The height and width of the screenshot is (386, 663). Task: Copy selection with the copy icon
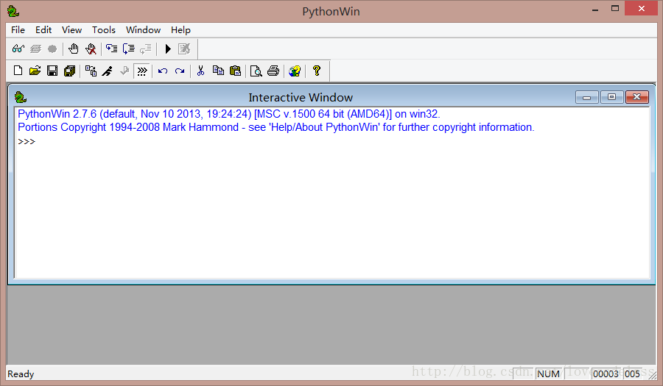pyautogui.click(x=218, y=71)
